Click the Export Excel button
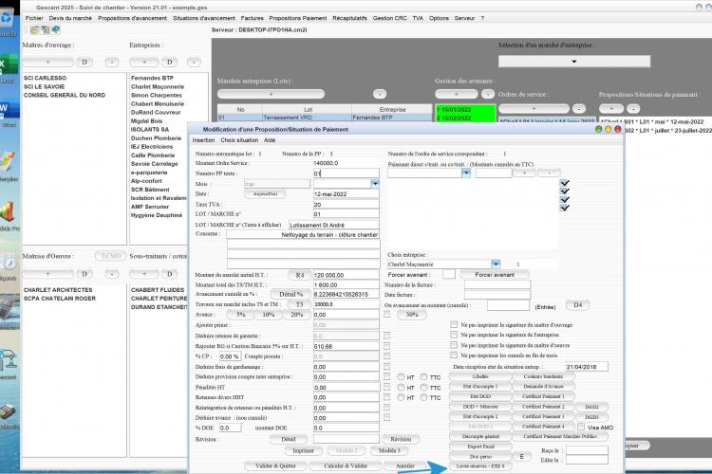712x474 pixels. point(480,447)
